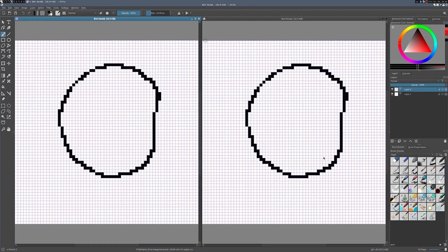Choose the Ellipse shape tool
The height and width of the screenshot is (252, 448).
click(9, 40)
